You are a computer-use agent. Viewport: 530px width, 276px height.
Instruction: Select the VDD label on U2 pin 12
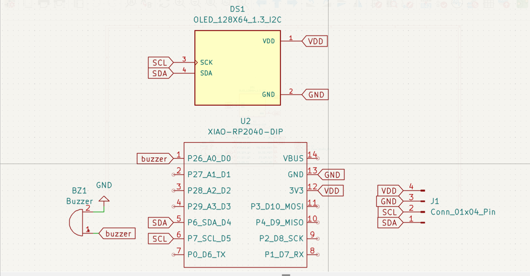pyautogui.click(x=331, y=191)
